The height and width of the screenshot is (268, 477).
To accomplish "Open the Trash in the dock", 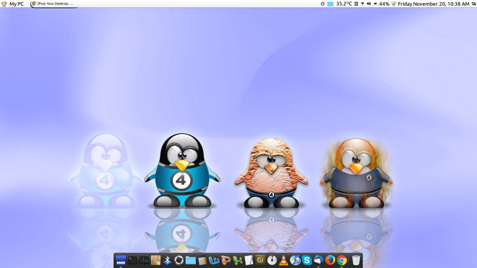I will 356,260.
